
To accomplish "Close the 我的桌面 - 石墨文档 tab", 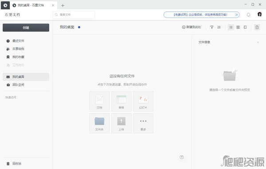I will coord(53,5).
